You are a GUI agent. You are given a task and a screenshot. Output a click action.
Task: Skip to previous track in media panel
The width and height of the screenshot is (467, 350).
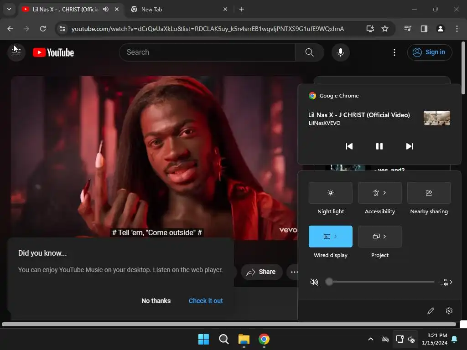click(349, 146)
